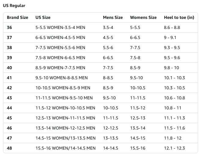Click heel to toe "12.1 - 12.3" value
The height and width of the screenshot is (156, 199).
coord(174,148)
